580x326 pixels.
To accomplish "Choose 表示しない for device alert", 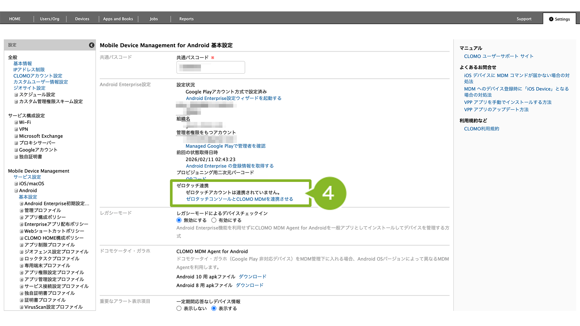I will [x=179, y=308].
